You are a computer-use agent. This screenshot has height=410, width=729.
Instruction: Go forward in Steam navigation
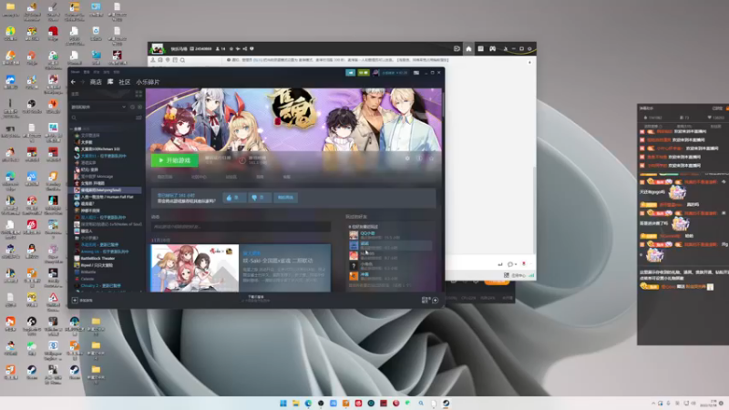tap(82, 82)
